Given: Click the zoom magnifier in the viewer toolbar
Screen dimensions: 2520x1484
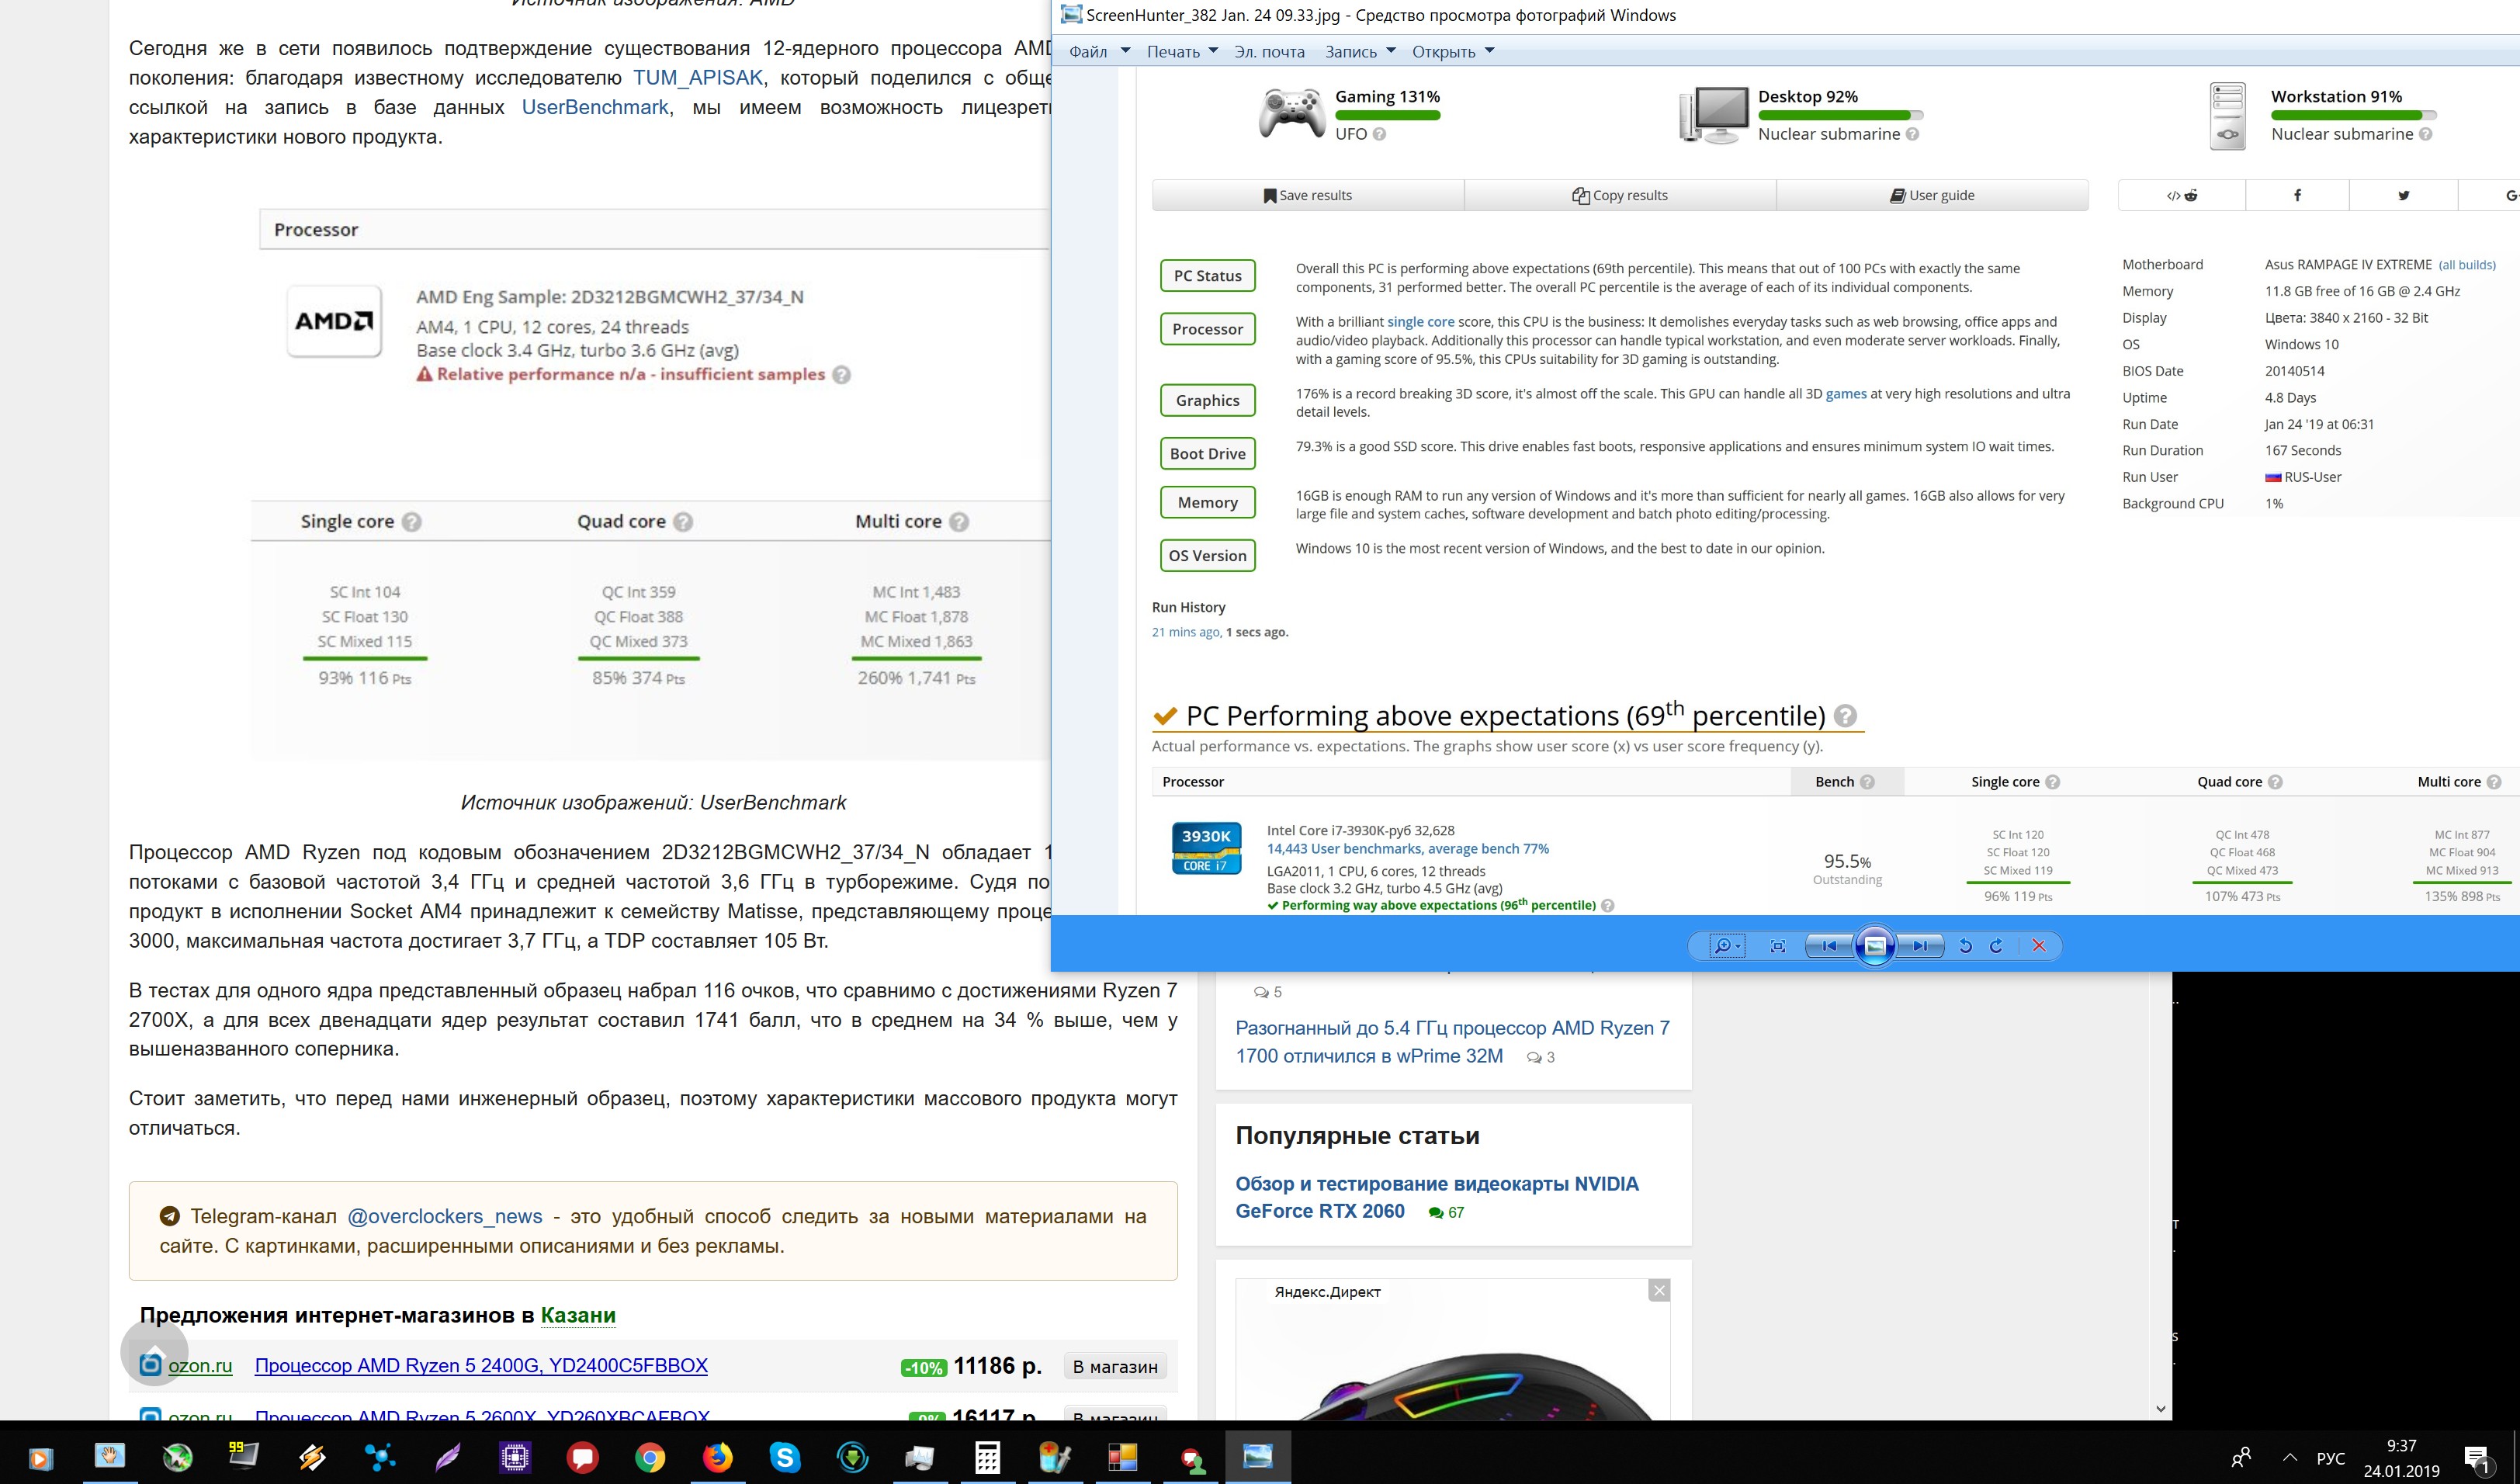Looking at the screenshot, I should click(1722, 946).
